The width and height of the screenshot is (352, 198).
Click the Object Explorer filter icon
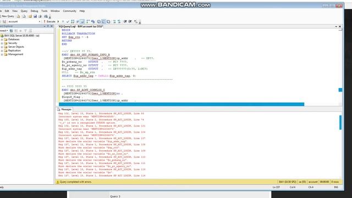(x=25, y=31)
